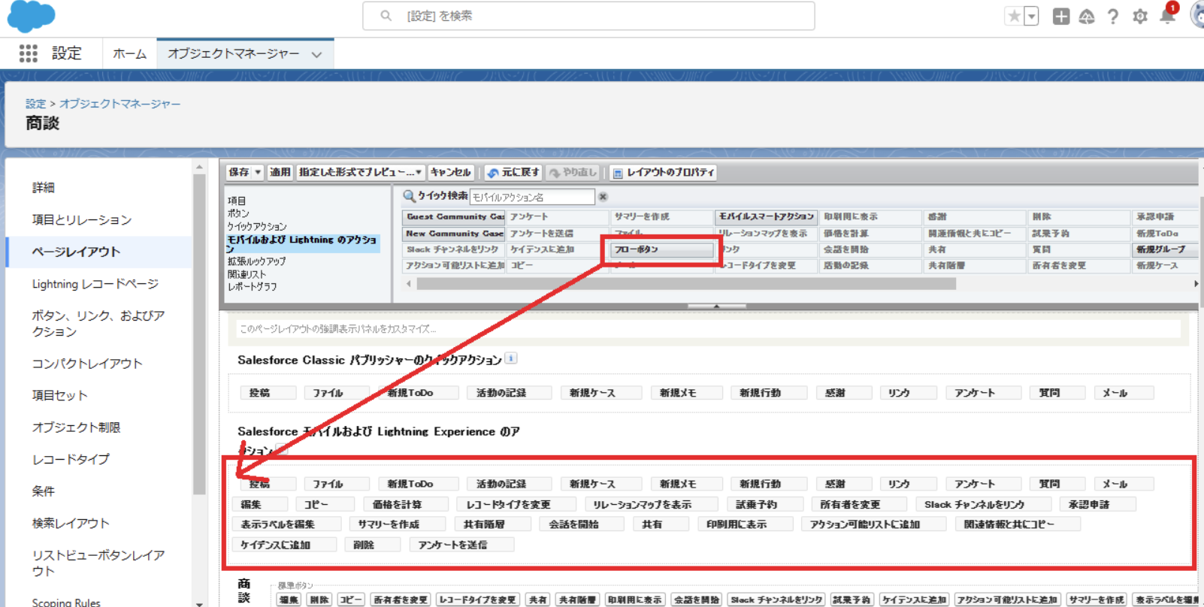
Task: Open ボタン、リンク、およびアクション in sidebar
Action: (98, 324)
